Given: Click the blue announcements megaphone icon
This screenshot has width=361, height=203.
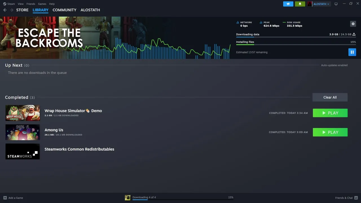Looking at the screenshot, I should (x=288, y=4).
